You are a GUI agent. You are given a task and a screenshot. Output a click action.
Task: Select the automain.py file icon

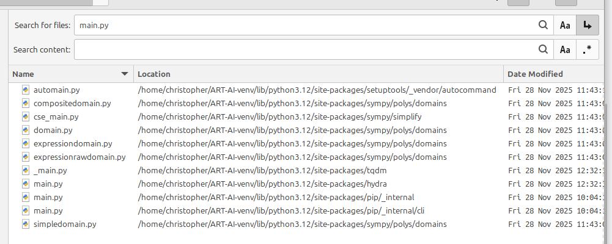click(26, 90)
